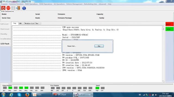Open the Program menu
174x97 pixels.
[4, 4]
